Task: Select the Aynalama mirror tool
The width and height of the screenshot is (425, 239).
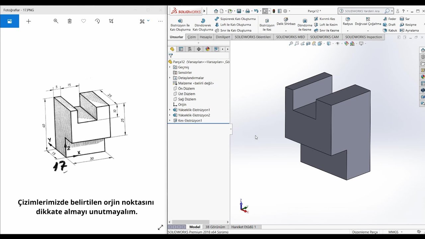Action: [x=409, y=30]
